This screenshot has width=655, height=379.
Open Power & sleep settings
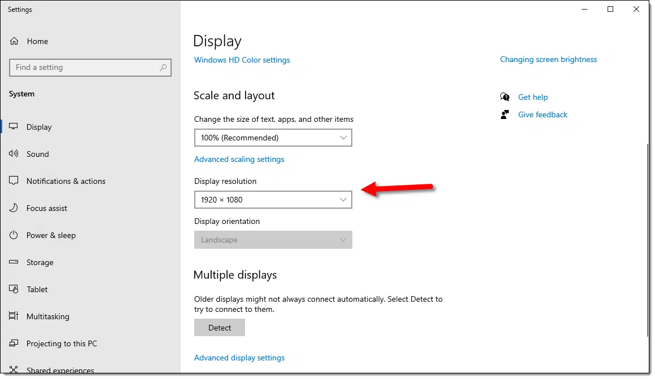[51, 235]
